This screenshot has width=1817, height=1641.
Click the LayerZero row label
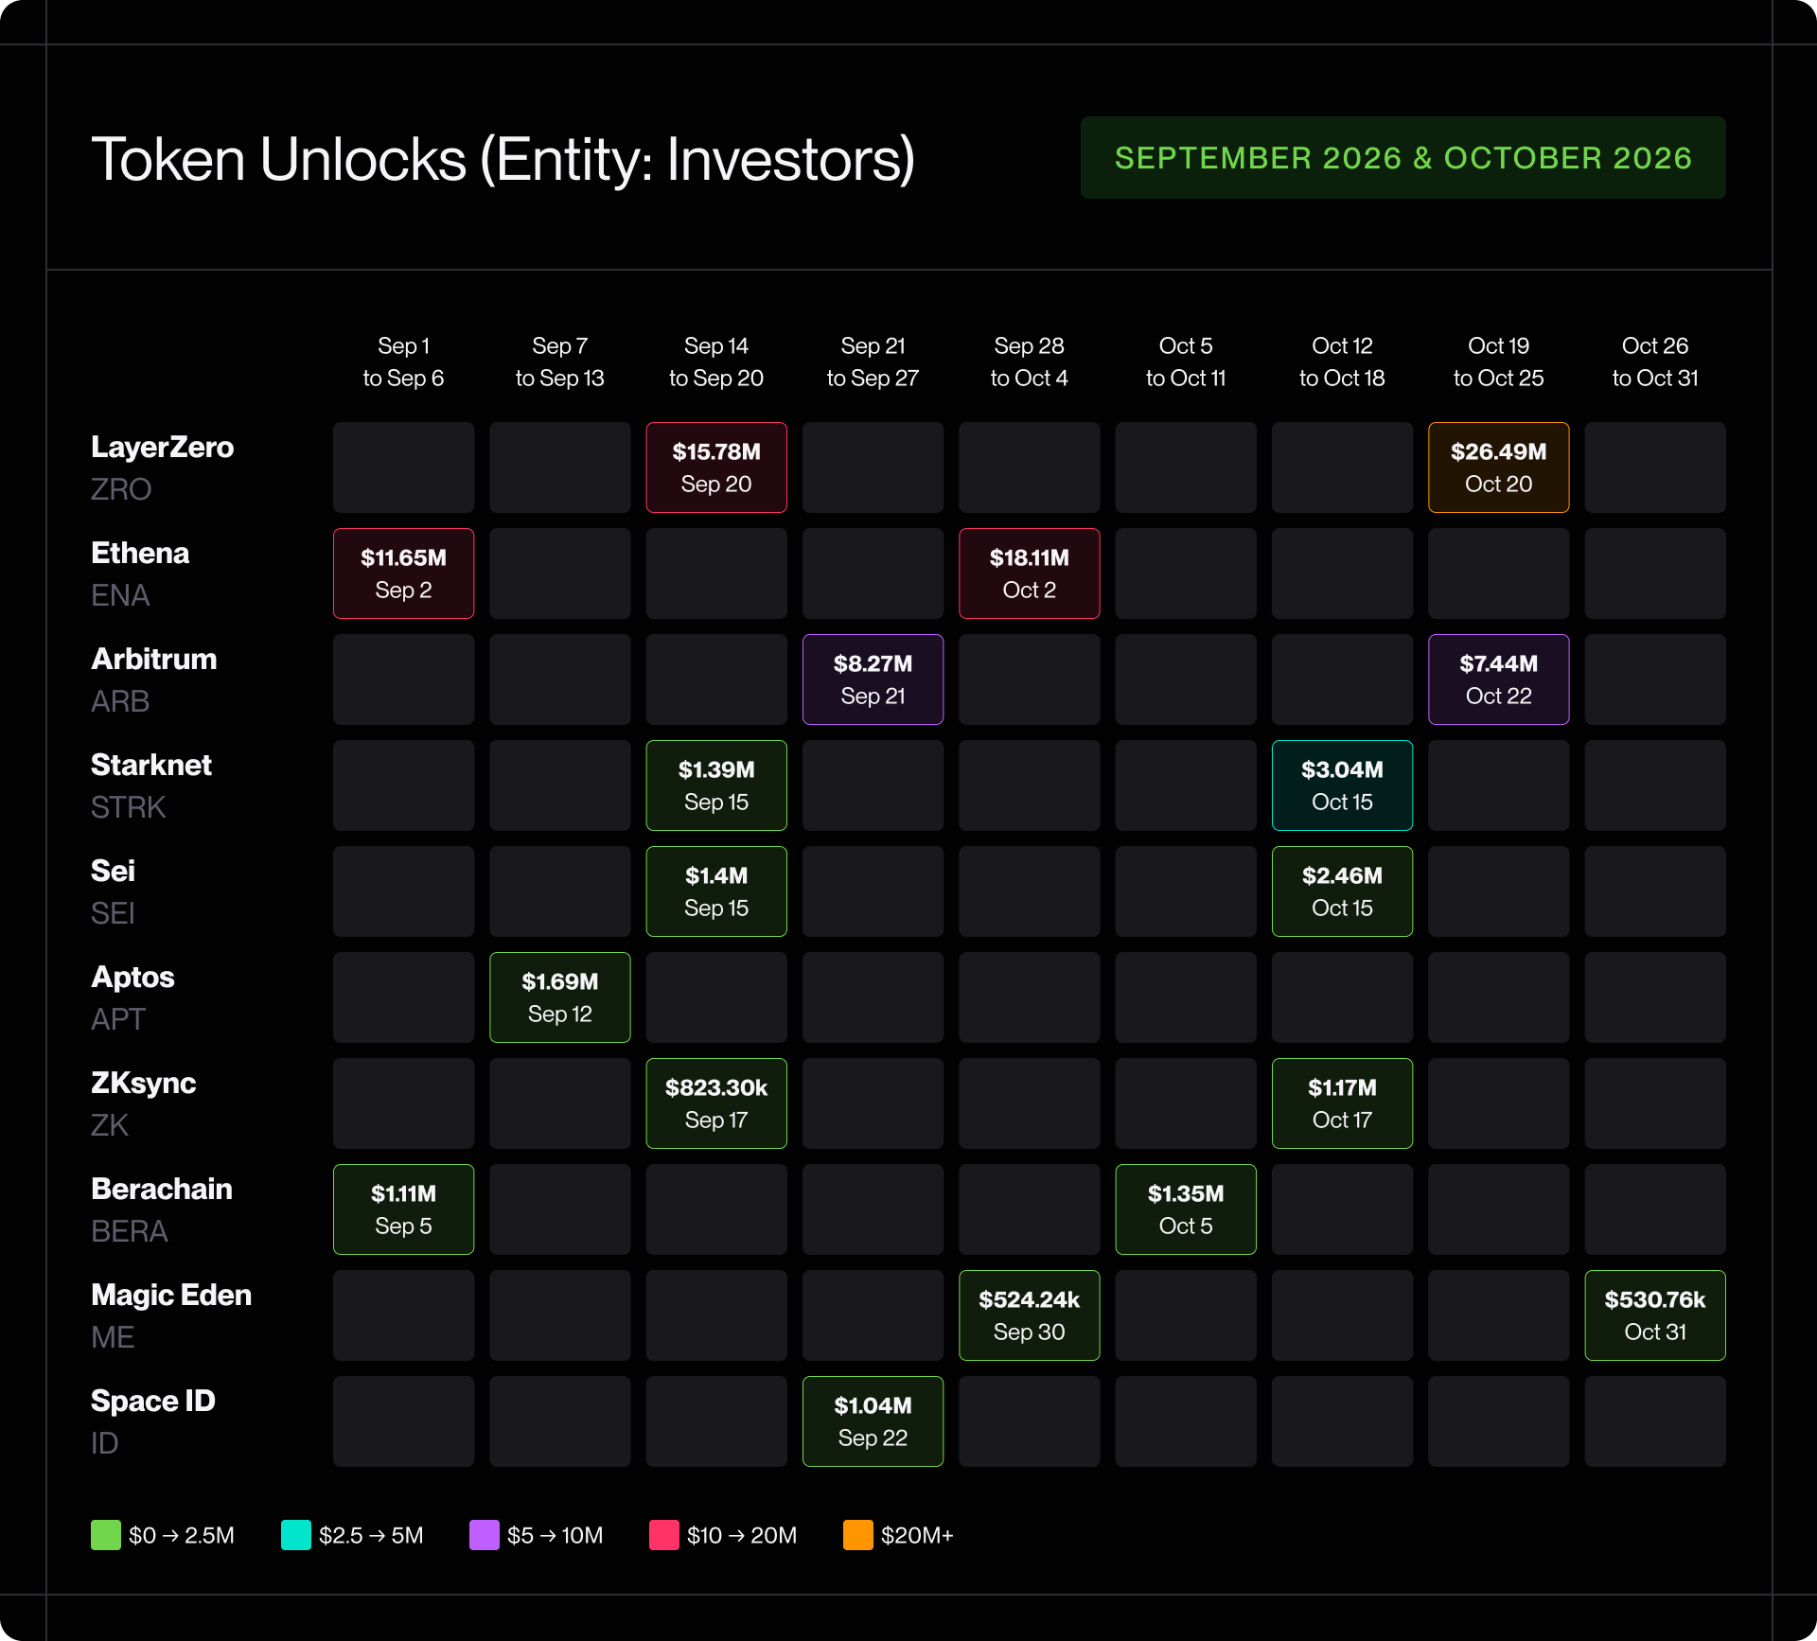coord(162,447)
